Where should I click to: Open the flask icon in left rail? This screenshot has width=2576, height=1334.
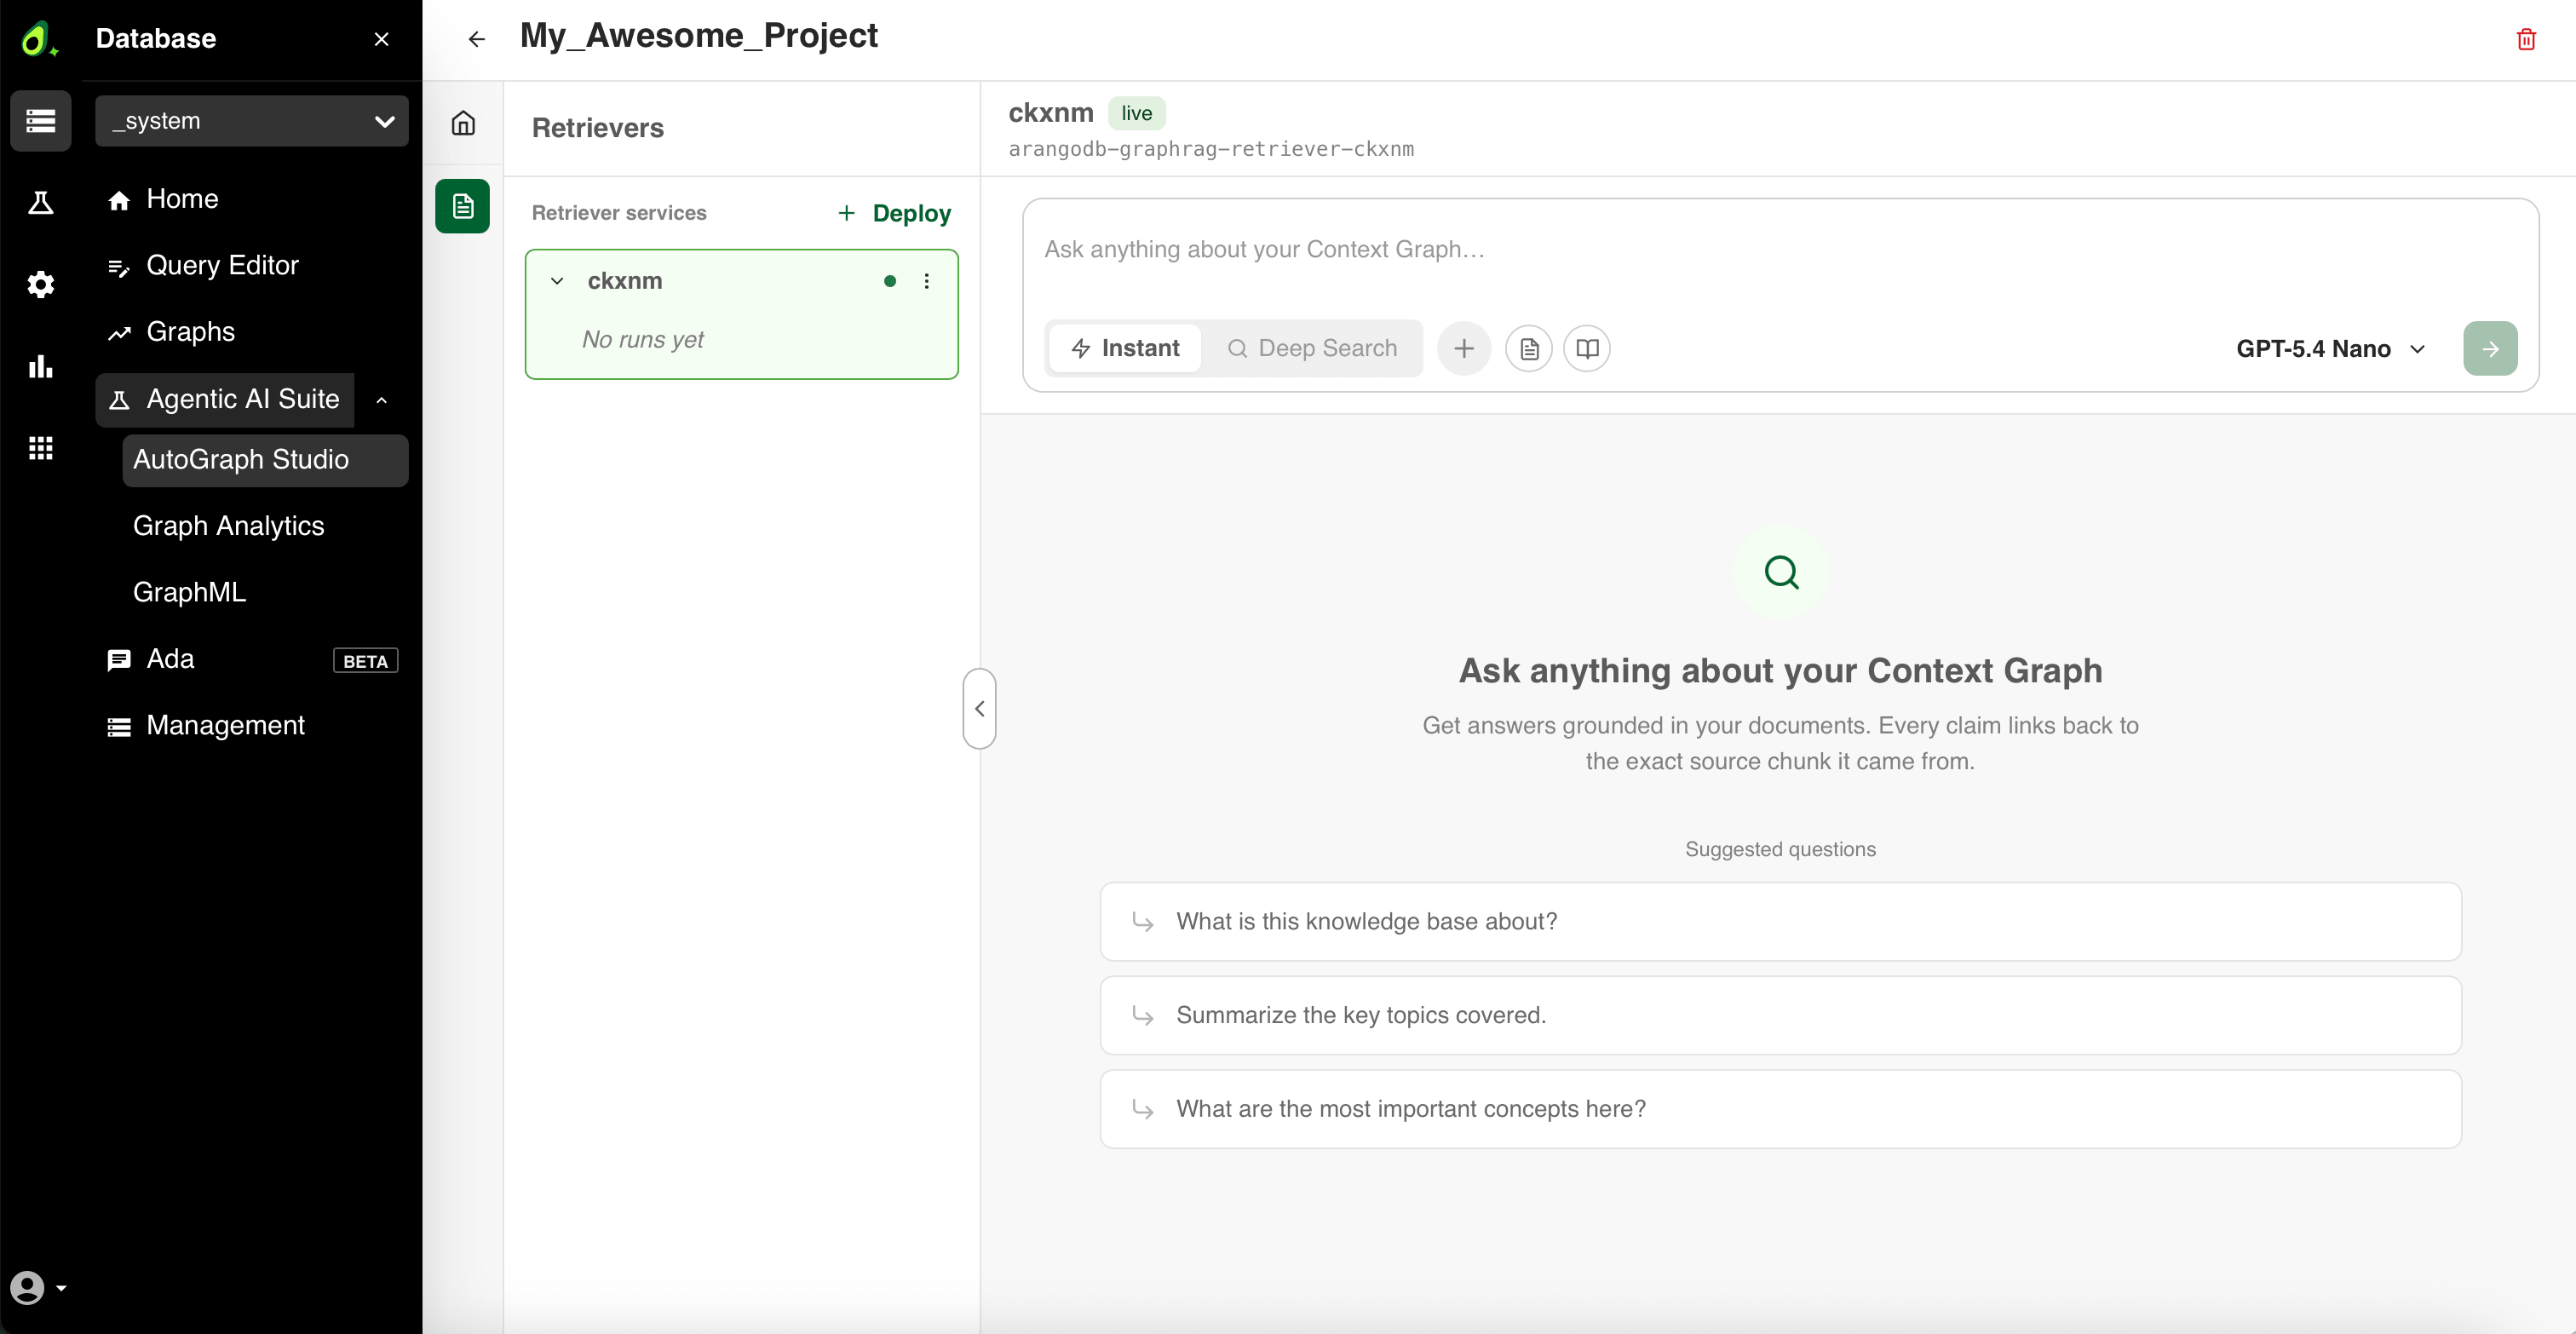pyautogui.click(x=41, y=203)
